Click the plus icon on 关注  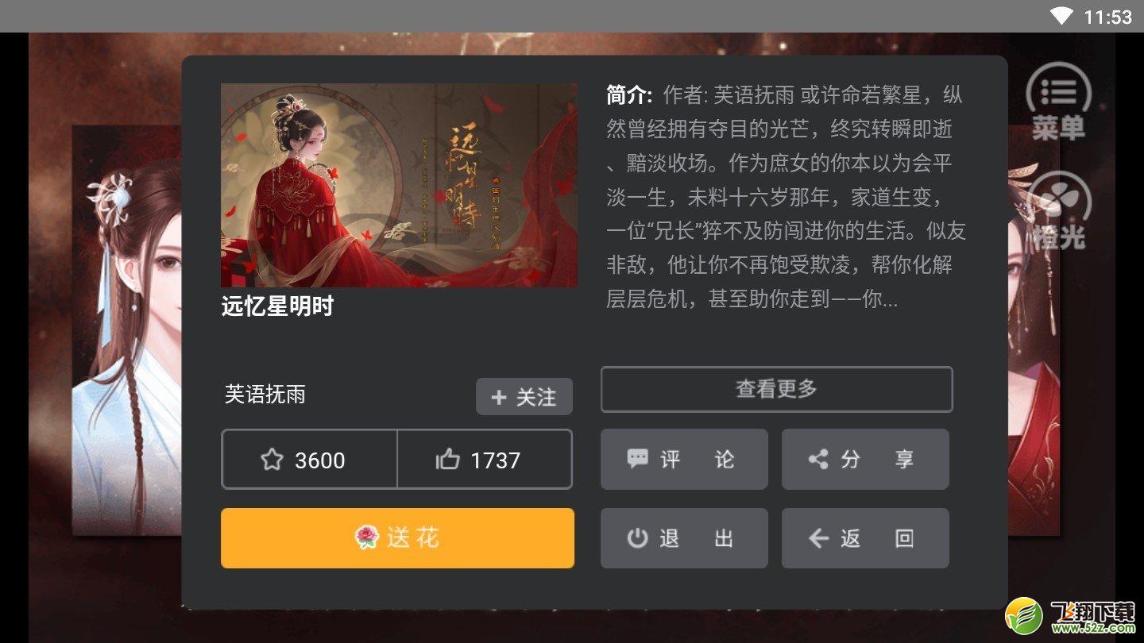coord(499,397)
